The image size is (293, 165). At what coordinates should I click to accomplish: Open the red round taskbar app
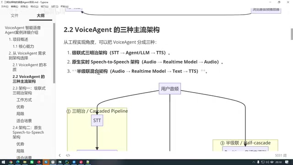pyautogui.click(x=39, y=162)
